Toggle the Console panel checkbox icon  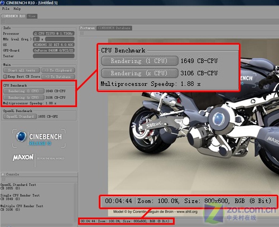tap(3, 175)
